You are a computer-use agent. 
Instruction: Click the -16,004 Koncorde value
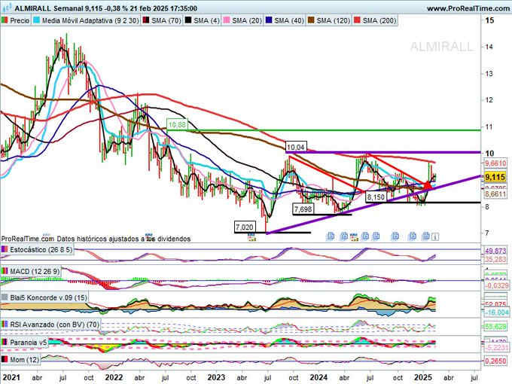pos(496,312)
